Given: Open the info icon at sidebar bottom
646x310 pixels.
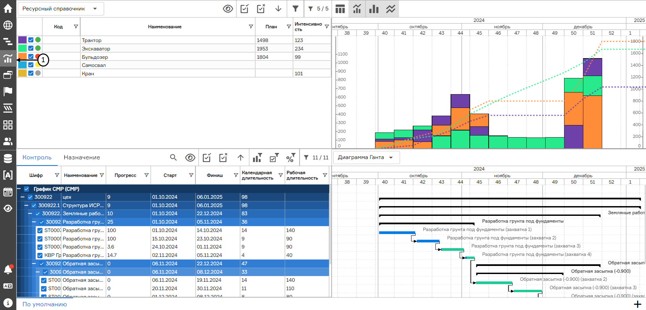Looking at the screenshot, I should (x=8, y=303).
